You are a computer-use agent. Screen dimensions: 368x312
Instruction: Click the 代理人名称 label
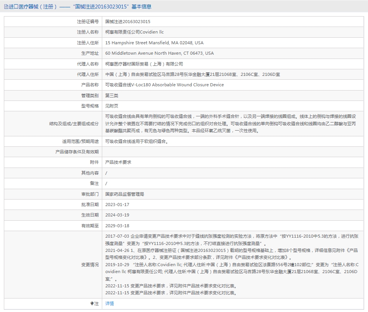click(88, 64)
